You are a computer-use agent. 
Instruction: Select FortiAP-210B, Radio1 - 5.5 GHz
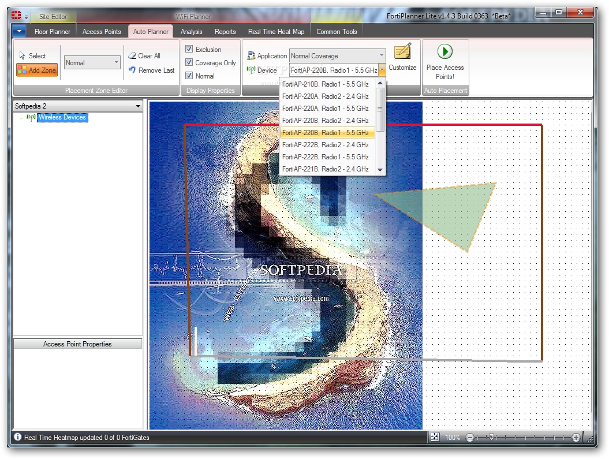[x=327, y=84]
